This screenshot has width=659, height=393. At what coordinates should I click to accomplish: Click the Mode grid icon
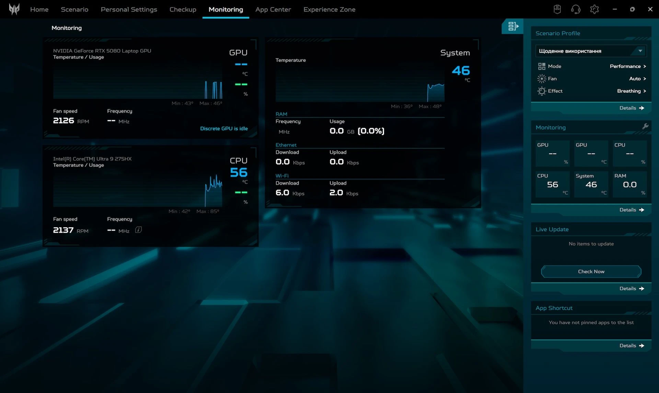[542, 66]
